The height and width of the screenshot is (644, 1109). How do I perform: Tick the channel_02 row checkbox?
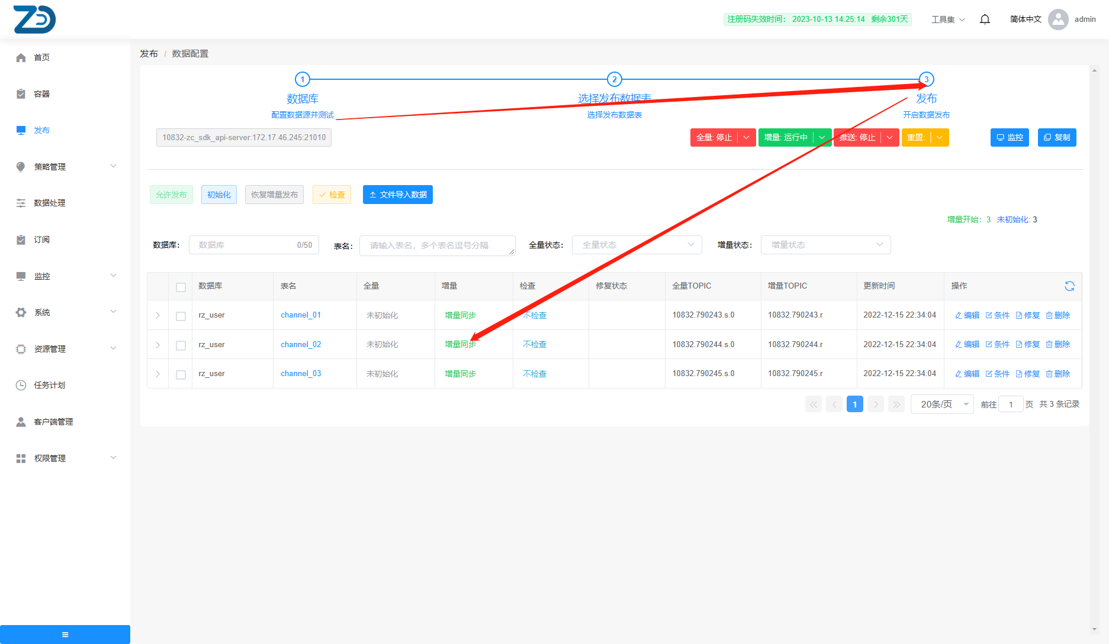181,345
